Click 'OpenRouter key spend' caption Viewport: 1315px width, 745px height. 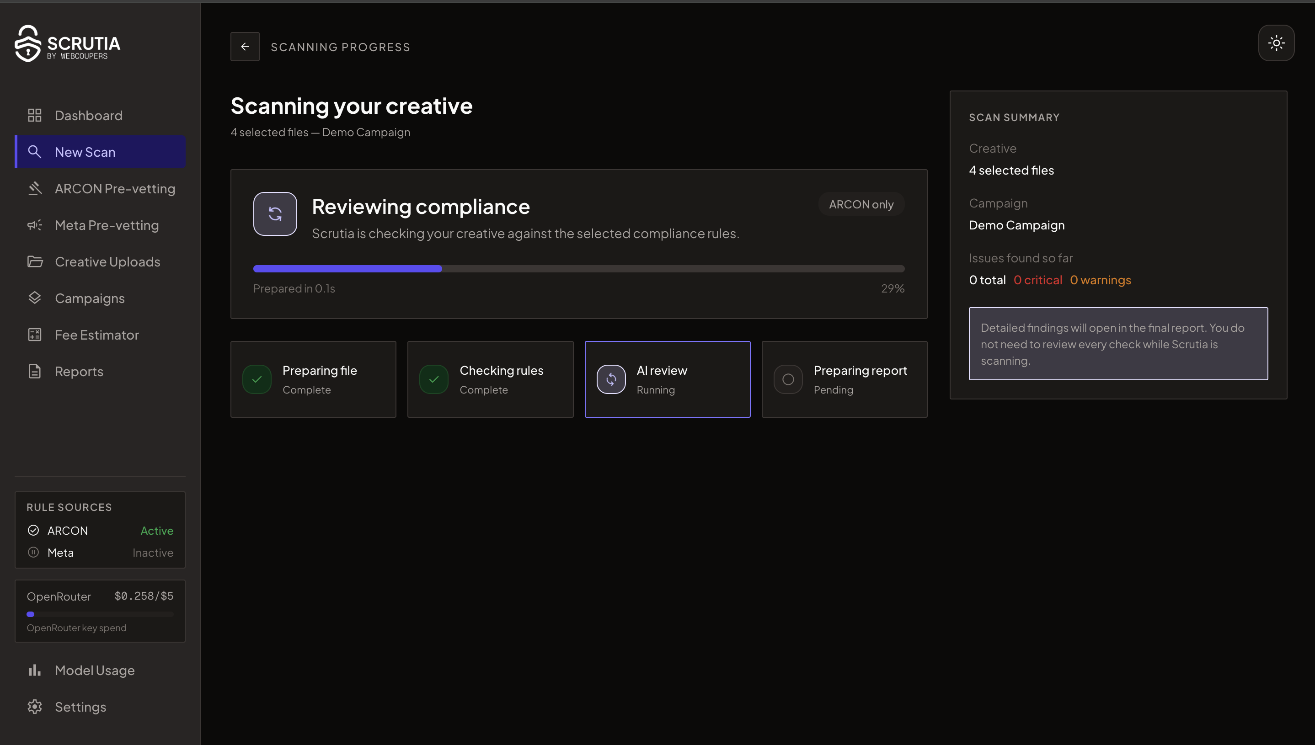coord(76,628)
